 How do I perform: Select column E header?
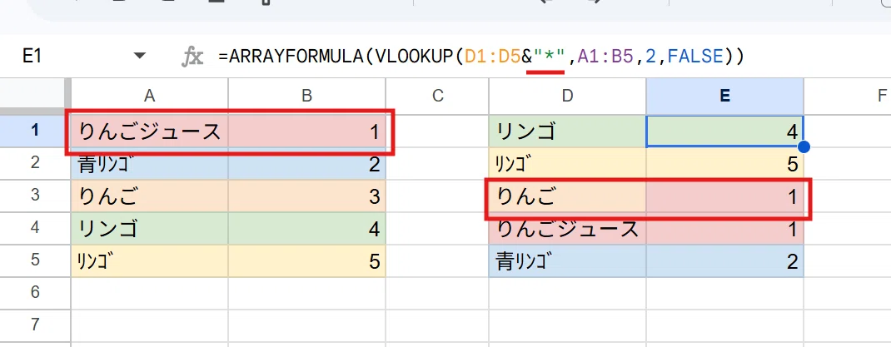724,96
